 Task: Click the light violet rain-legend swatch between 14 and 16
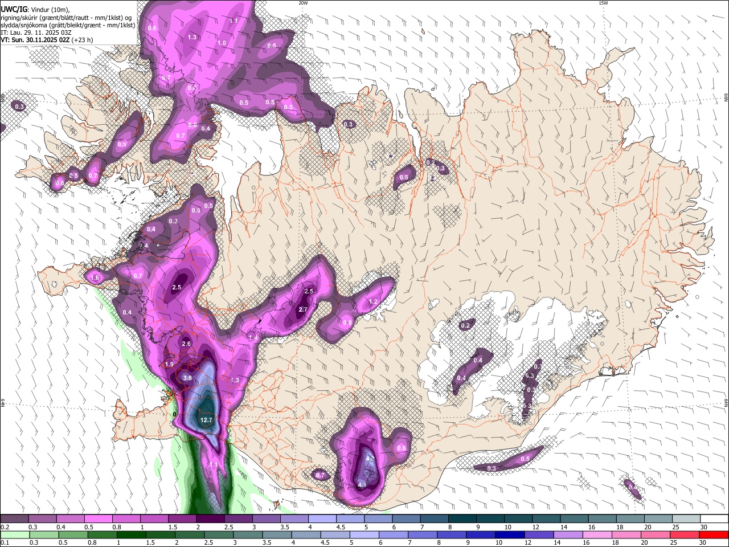[568, 534]
